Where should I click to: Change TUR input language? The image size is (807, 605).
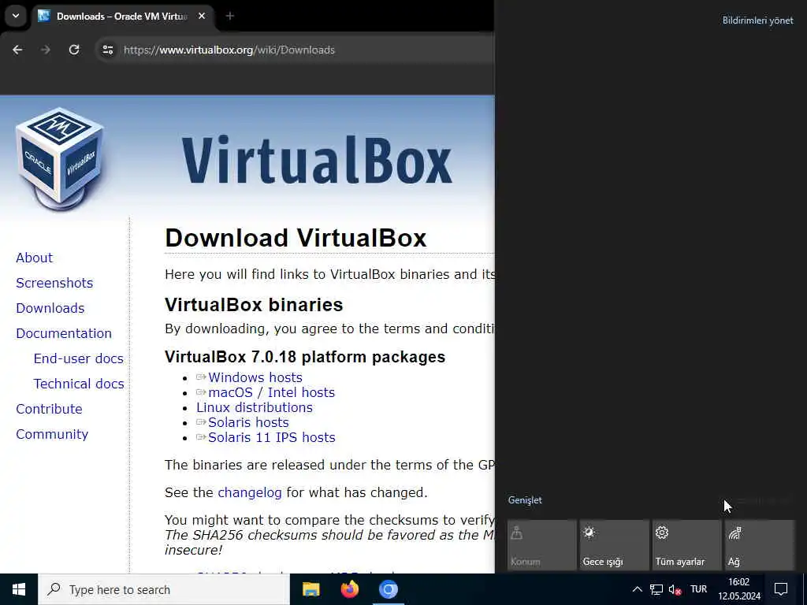tap(698, 589)
